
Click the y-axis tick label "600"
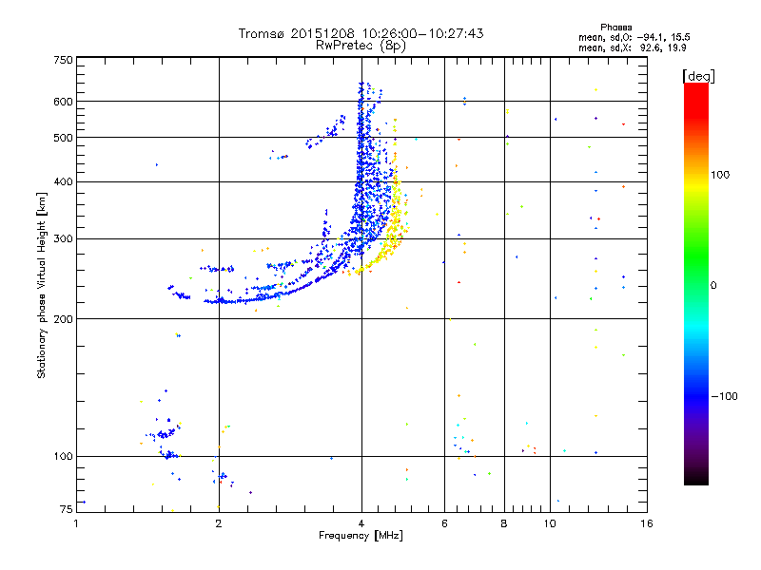point(63,102)
